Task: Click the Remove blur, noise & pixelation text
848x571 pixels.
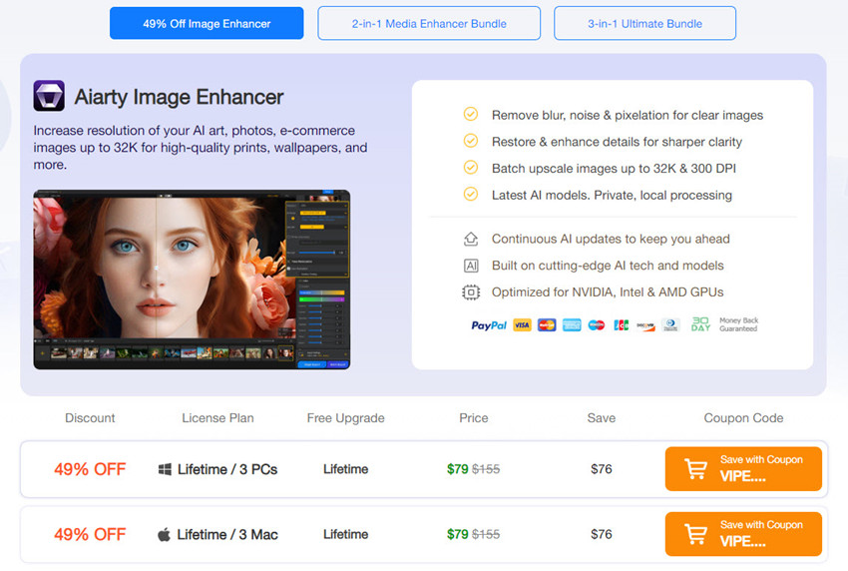Action: (x=628, y=115)
